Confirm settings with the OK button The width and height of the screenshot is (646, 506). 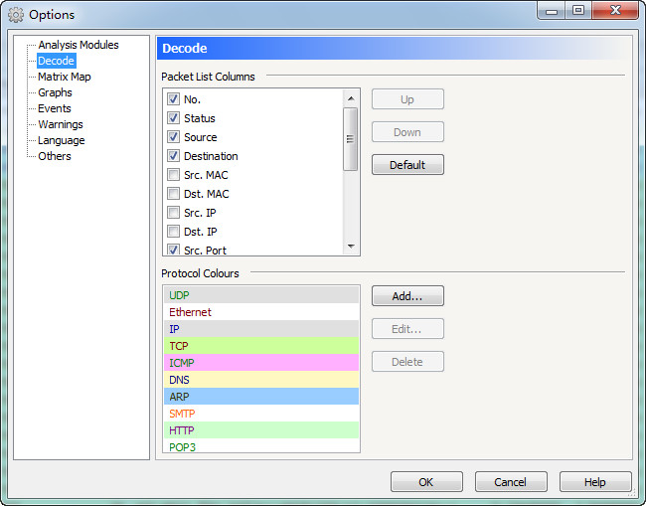point(426,482)
